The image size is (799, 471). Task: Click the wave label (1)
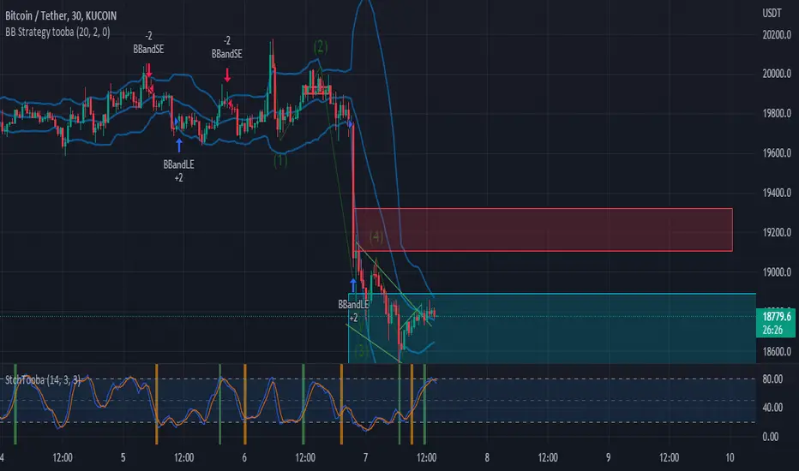280,161
